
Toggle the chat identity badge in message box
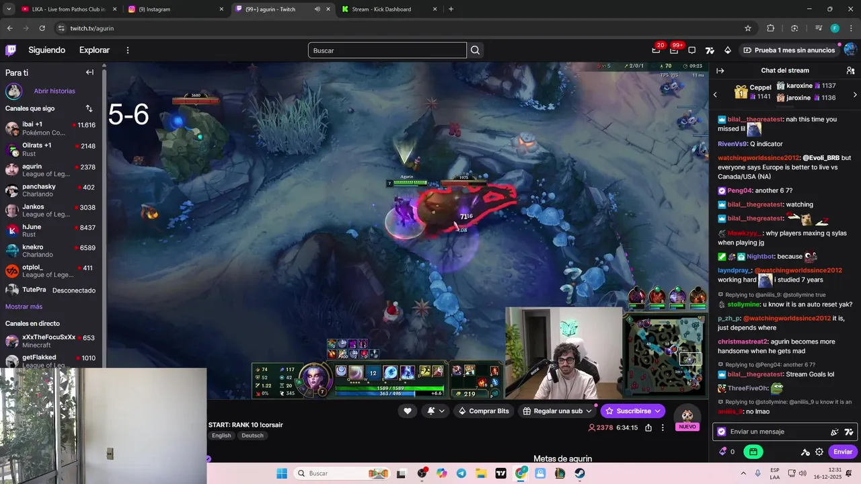click(x=722, y=432)
